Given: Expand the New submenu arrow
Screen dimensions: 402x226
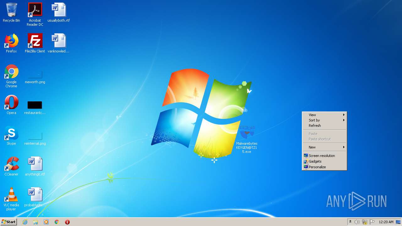Looking at the screenshot, I should [x=344, y=147].
